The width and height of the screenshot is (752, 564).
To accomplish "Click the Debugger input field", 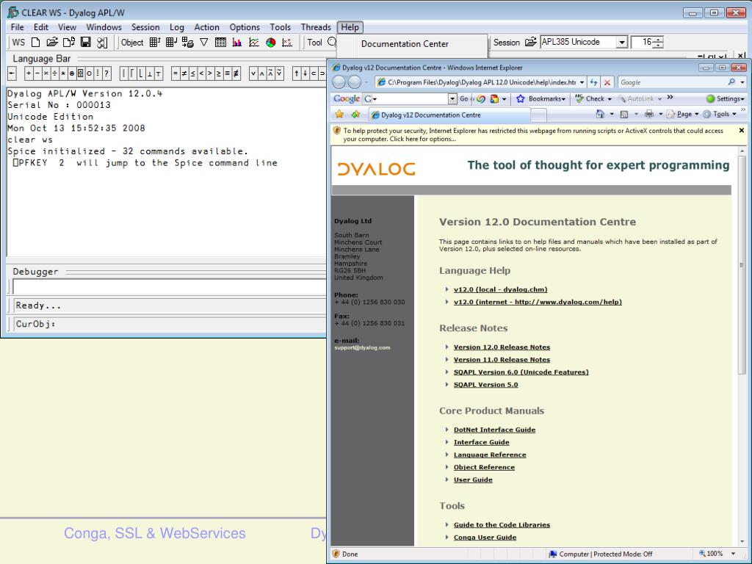I will [x=169, y=287].
